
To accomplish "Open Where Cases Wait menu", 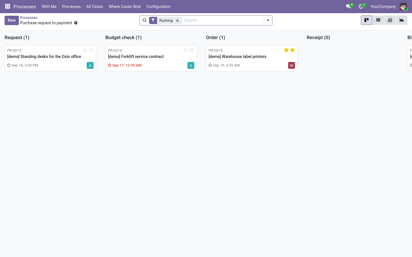I will click(125, 7).
